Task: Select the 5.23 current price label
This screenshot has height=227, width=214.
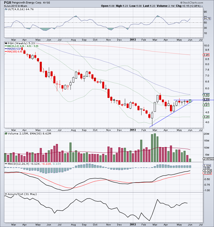Action: coord(206,100)
